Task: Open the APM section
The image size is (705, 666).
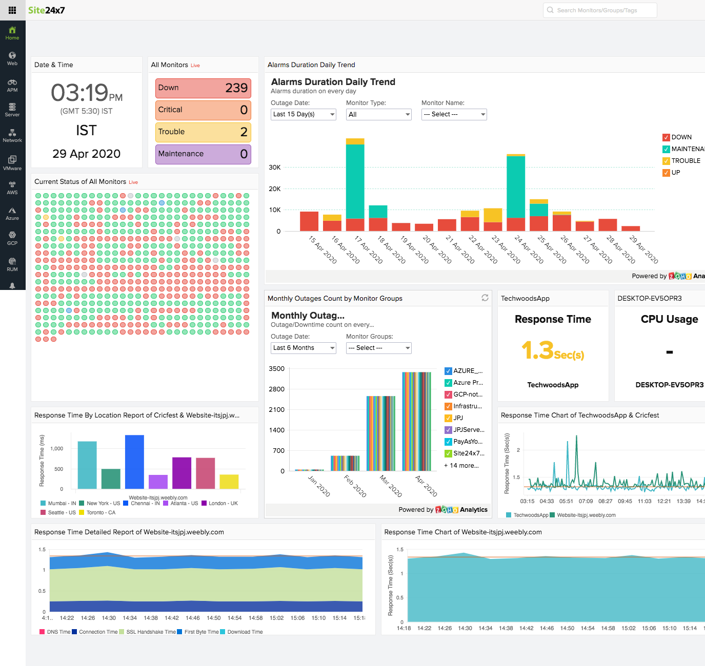Action: pos(12,84)
